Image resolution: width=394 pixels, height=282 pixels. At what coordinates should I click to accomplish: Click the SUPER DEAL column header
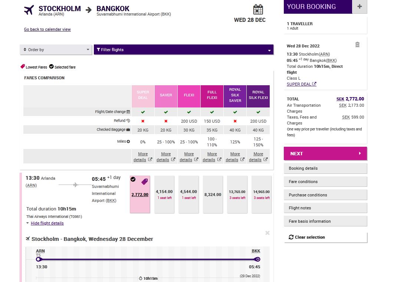coord(143,96)
